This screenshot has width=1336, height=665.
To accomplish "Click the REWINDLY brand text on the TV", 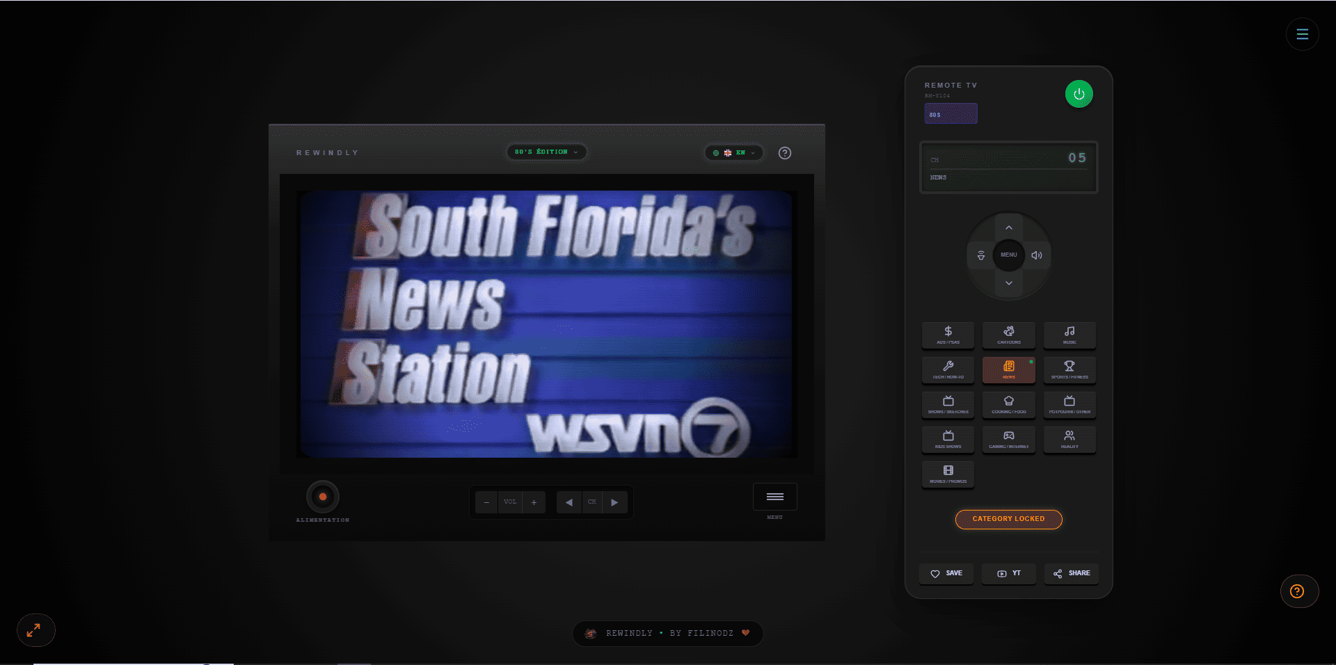I will pyautogui.click(x=328, y=152).
